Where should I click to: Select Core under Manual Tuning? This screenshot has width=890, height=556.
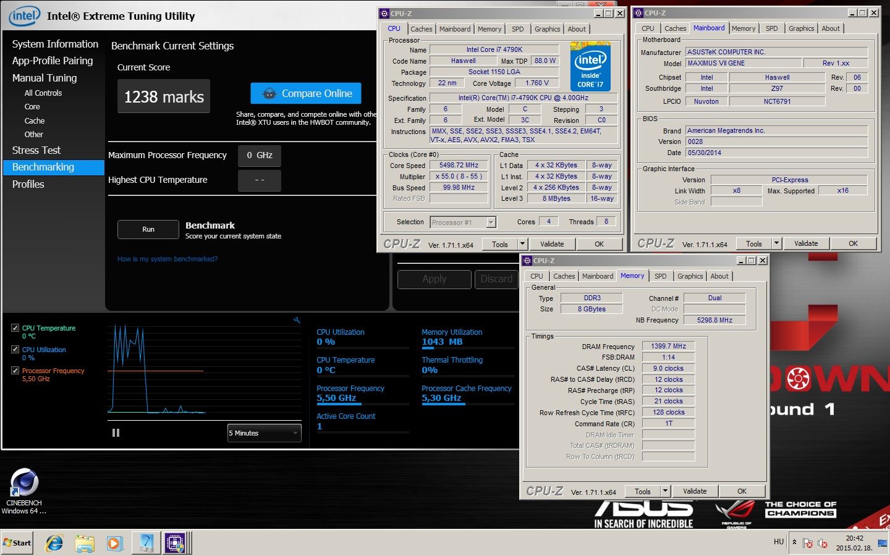pyautogui.click(x=32, y=107)
